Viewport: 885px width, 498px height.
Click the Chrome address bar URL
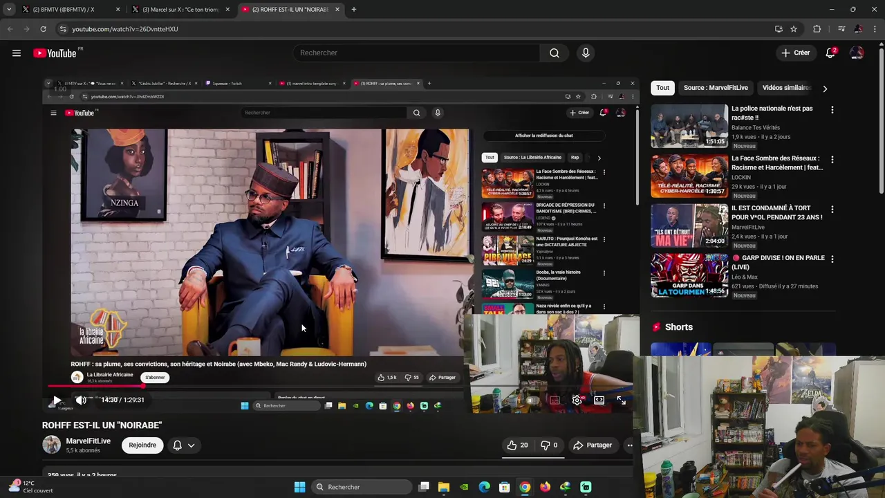pos(125,29)
